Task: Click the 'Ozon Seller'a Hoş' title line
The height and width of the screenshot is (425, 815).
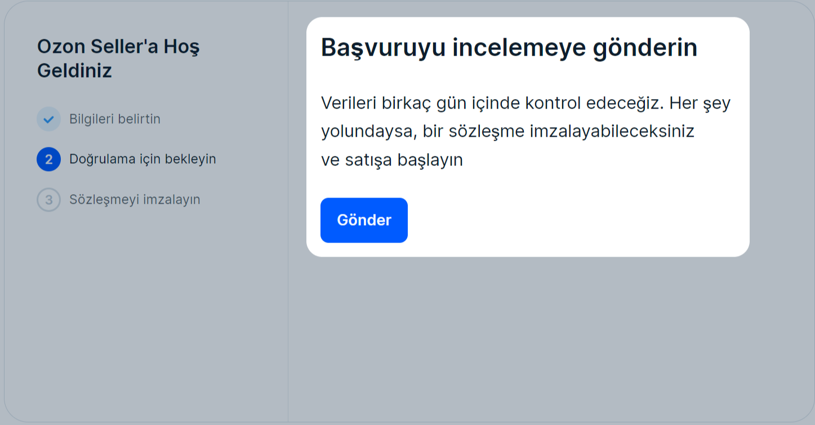Action: (x=118, y=47)
